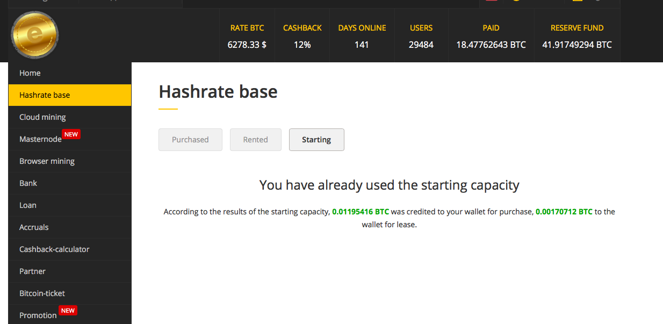Go to the Partner section

(70, 271)
